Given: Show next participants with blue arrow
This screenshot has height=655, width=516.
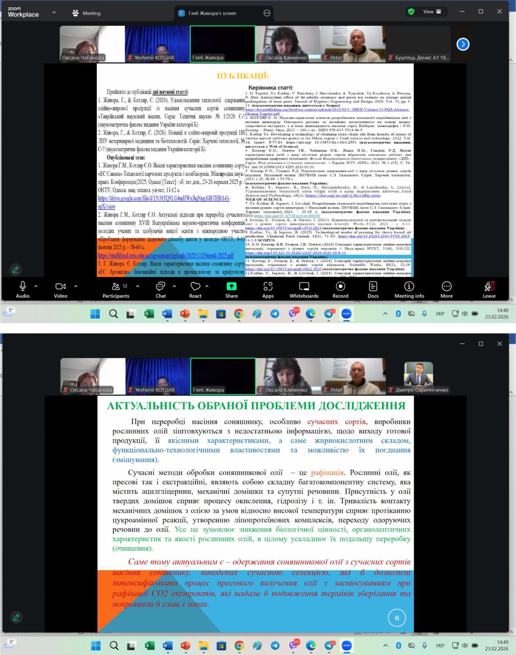Looking at the screenshot, I should click(463, 44).
